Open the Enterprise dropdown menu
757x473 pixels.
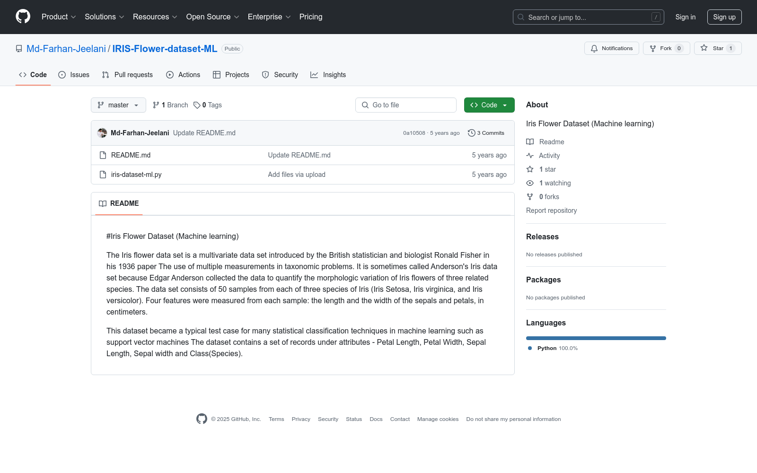269,17
